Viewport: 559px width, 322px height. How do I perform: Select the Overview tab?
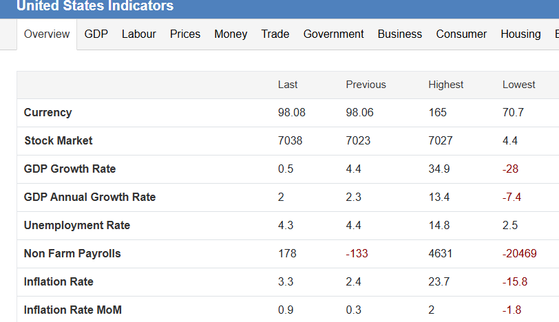47,34
